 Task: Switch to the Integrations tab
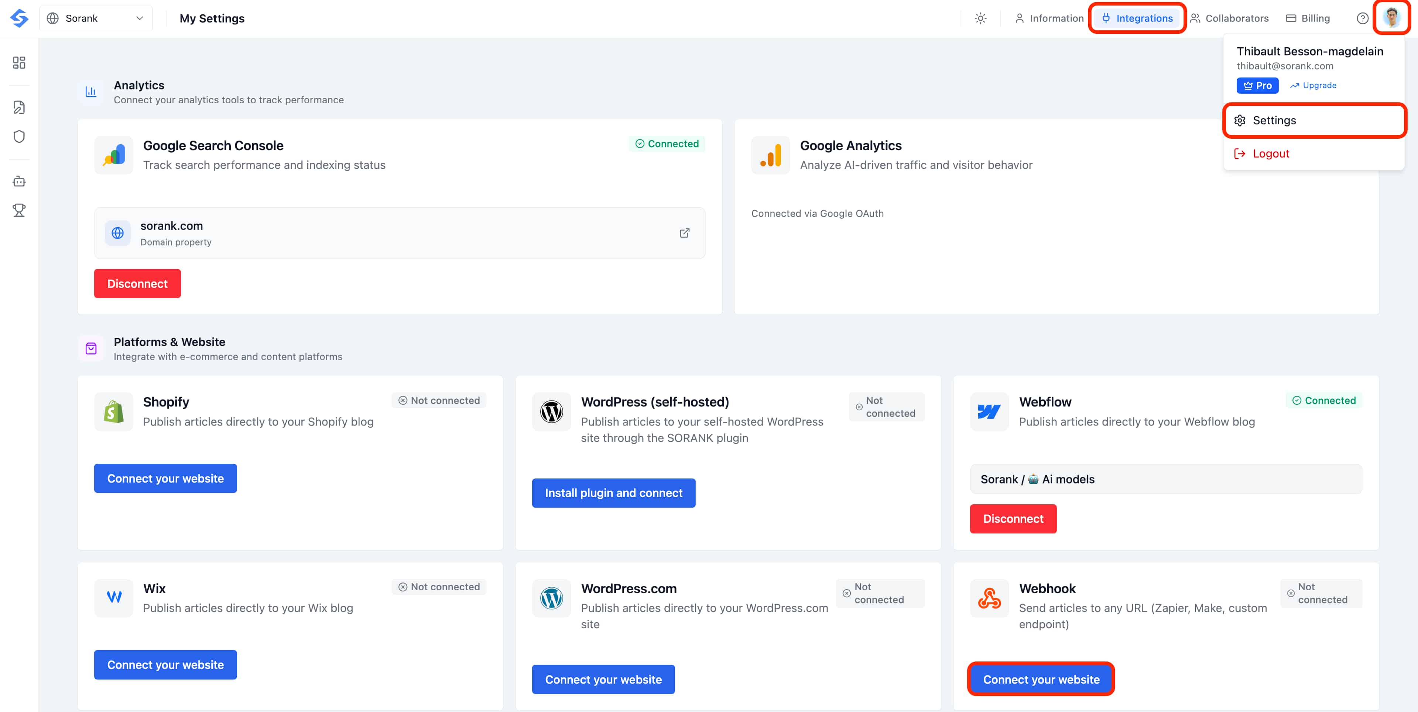tap(1137, 18)
